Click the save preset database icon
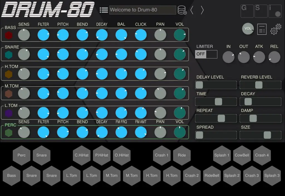Viewport: 285px width, 196px height. [182, 10]
